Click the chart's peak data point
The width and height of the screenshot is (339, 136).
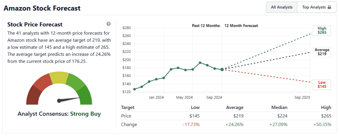point(200,62)
